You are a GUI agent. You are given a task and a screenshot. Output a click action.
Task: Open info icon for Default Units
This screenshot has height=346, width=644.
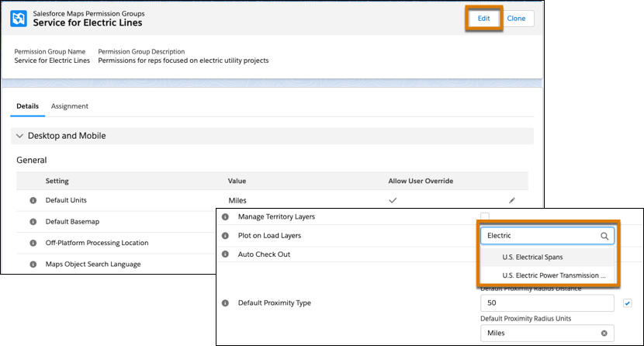33,200
